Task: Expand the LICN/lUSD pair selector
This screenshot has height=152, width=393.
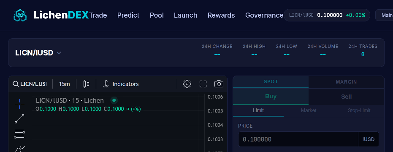Action: click(x=38, y=53)
